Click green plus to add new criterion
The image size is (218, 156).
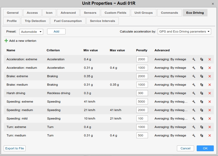pos(6,41)
